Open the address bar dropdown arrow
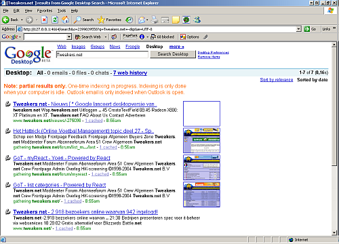Image resolution: width=339 pixels, height=244 pixels. coord(299,29)
